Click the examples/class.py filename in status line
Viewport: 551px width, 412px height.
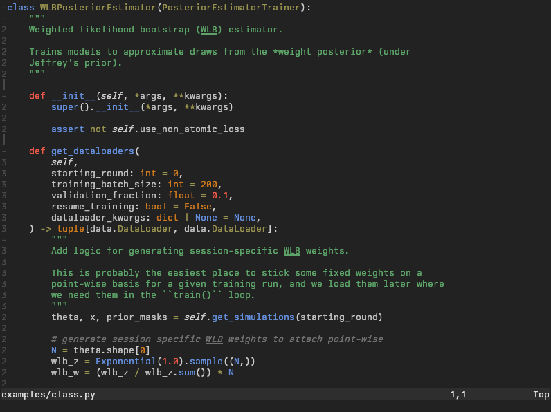pyautogui.click(x=48, y=395)
